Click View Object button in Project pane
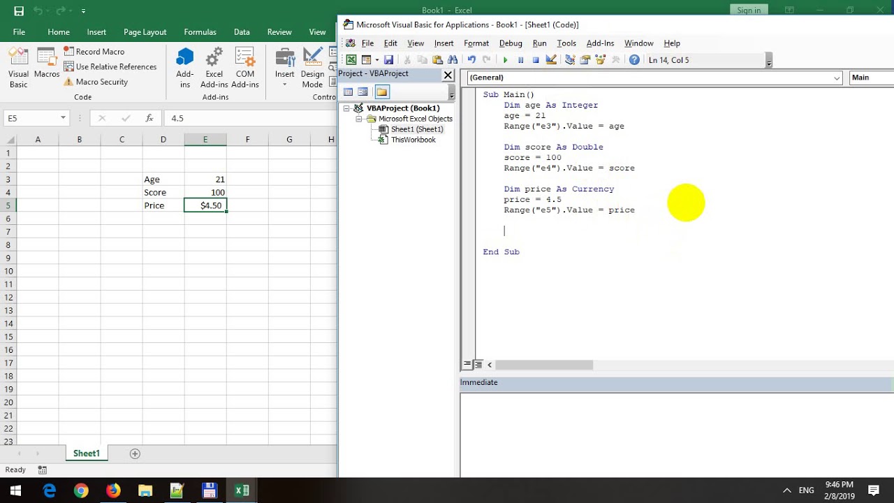The height and width of the screenshot is (503, 894). (363, 92)
